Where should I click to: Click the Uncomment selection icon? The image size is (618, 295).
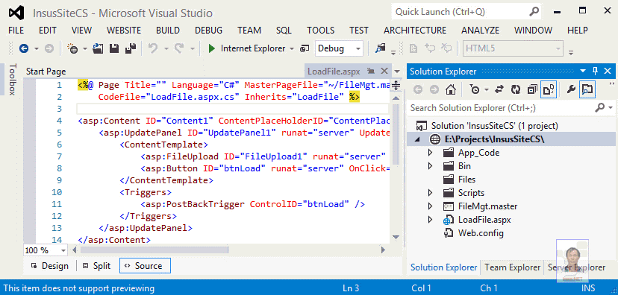pyautogui.click(x=446, y=48)
